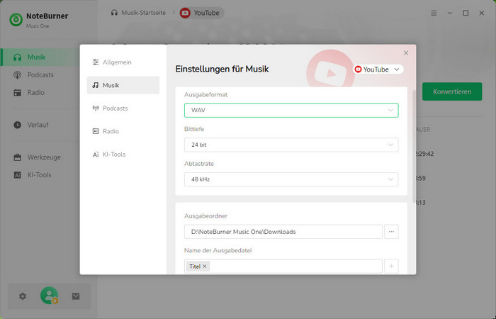This screenshot has height=319, width=496.
Task: Click the NoteBurner logo icon
Action: 16,20
